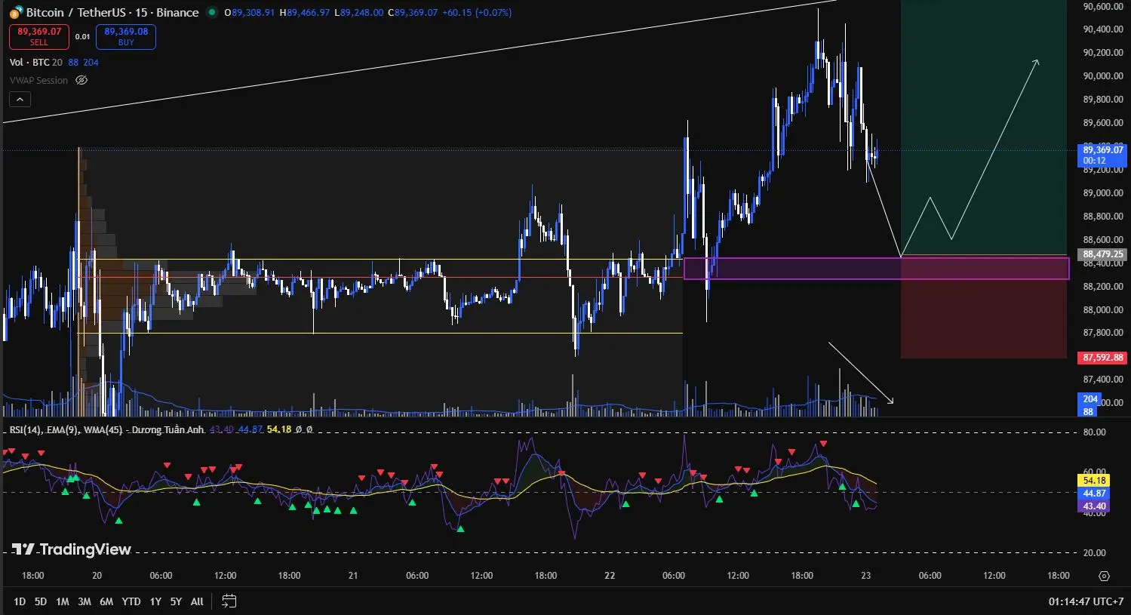Viewport: 1131px width, 615px height.
Task: Switch to the 5Y date range
Action: click(x=176, y=601)
